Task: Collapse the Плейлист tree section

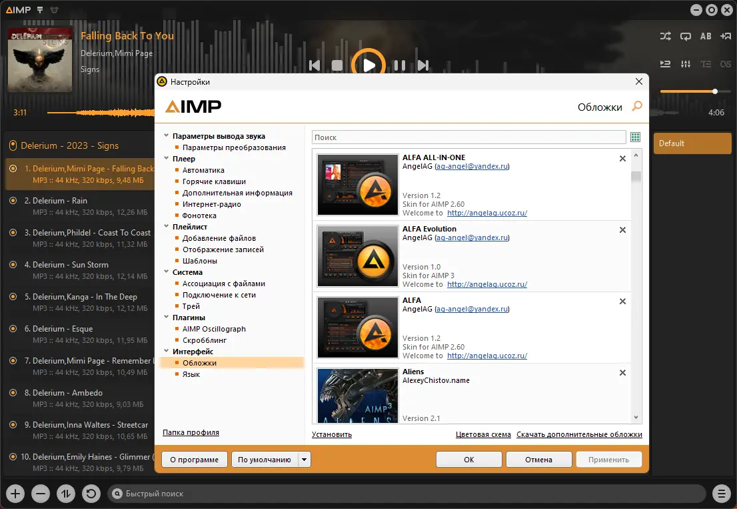Action: (166, 226)
